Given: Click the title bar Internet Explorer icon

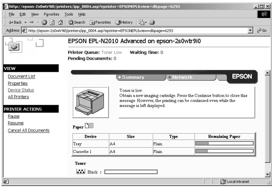Looking at the screenshot, I should pyautogui.click(x=6, y=7).
